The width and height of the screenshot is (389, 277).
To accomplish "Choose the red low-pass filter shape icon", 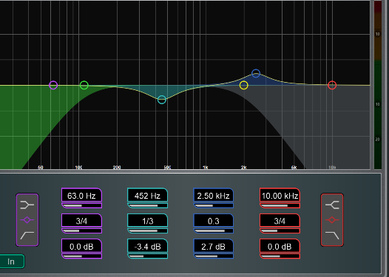I will pyautogui.click(x=332, y=235).
